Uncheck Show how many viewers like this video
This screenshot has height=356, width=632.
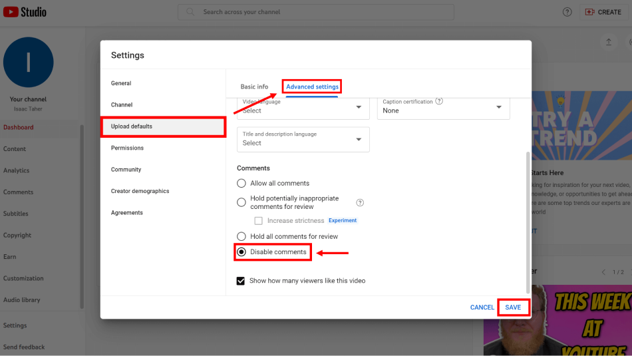(x=241, y=281)
